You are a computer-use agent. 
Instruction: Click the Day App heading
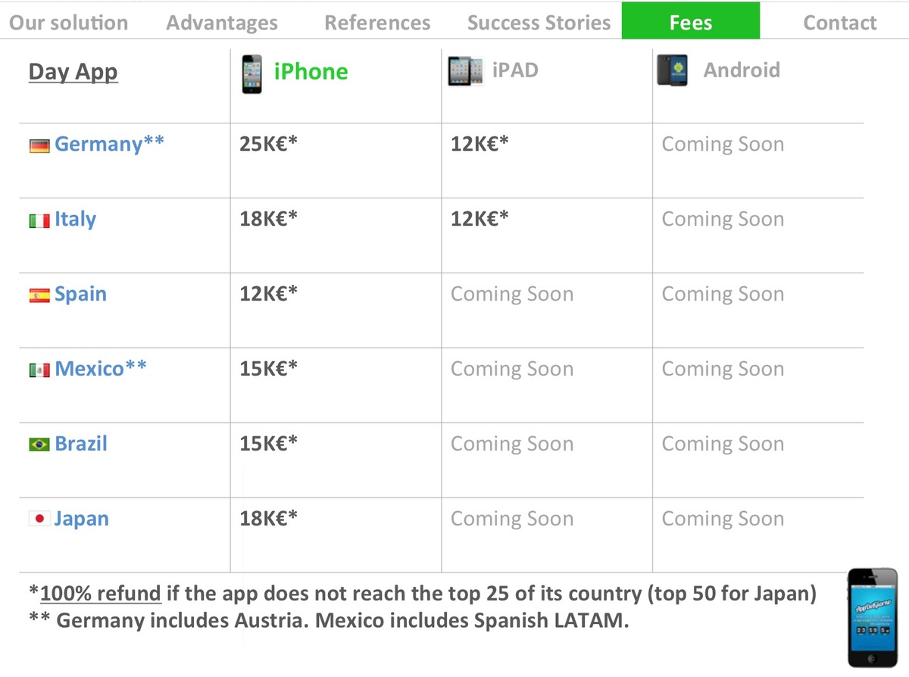click(x=73, y=72)
